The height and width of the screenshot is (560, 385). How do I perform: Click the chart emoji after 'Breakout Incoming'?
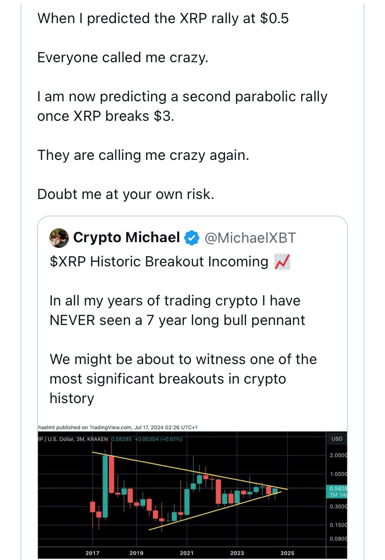click(x=282, y=262)
